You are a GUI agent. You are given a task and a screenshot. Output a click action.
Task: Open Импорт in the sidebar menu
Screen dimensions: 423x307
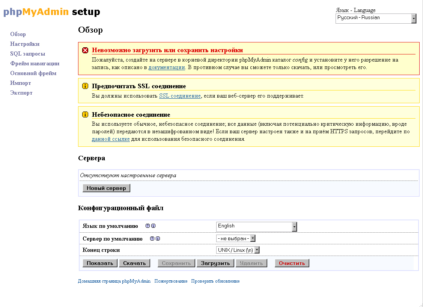pos(21,83)
